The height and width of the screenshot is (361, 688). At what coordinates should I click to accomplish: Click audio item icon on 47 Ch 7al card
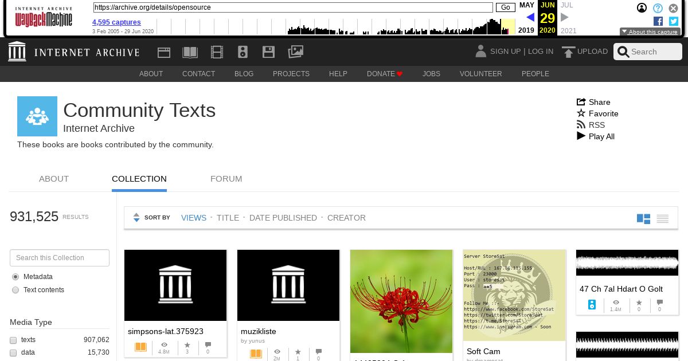592,305
